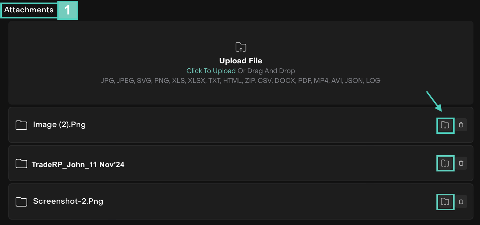This screenshot has width=480, height=225.
Task: Click the "Click To Upload" link
Action: point(211,71)
